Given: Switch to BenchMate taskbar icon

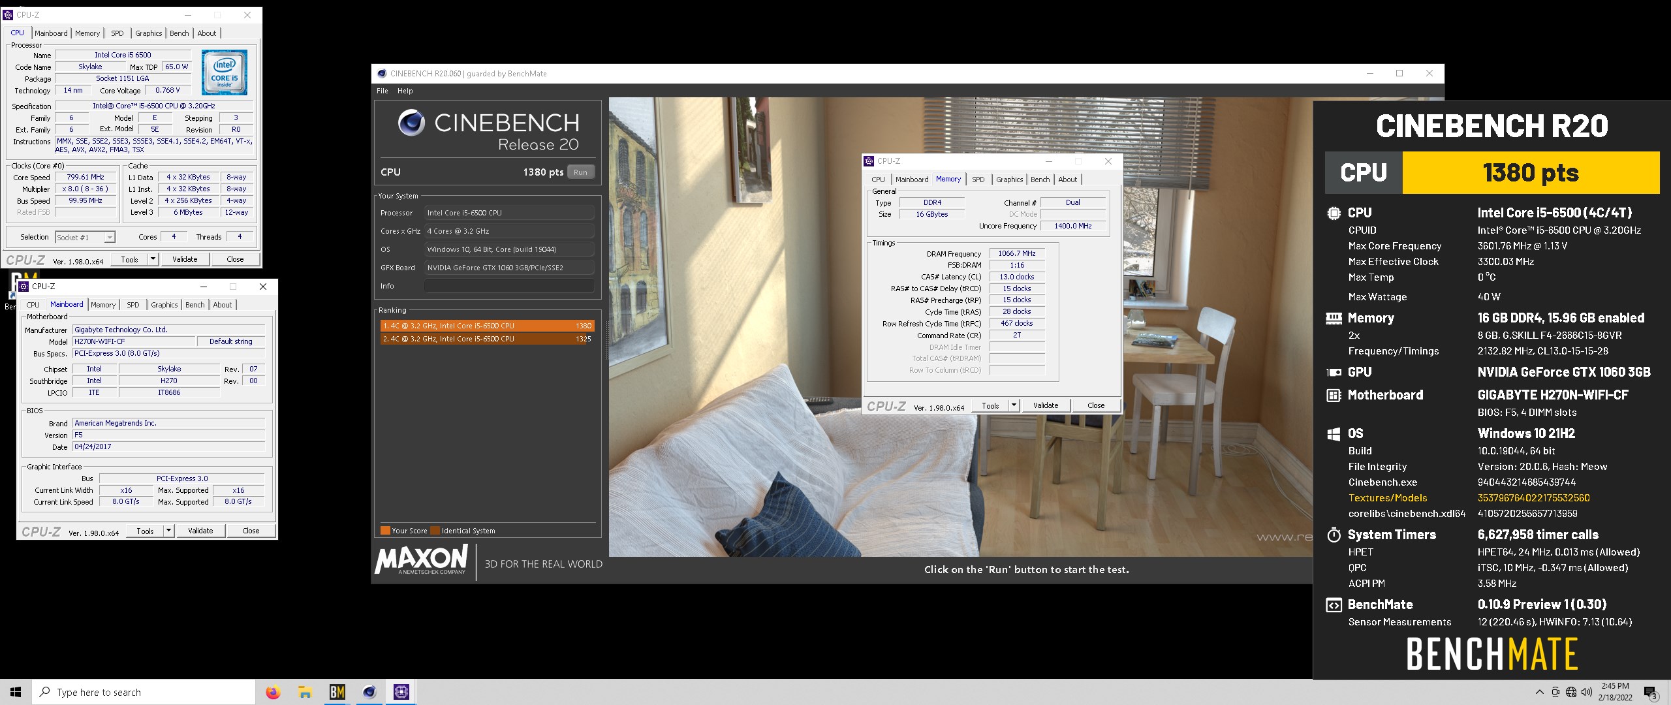Looking at the screenshot, I should [337, 692].
